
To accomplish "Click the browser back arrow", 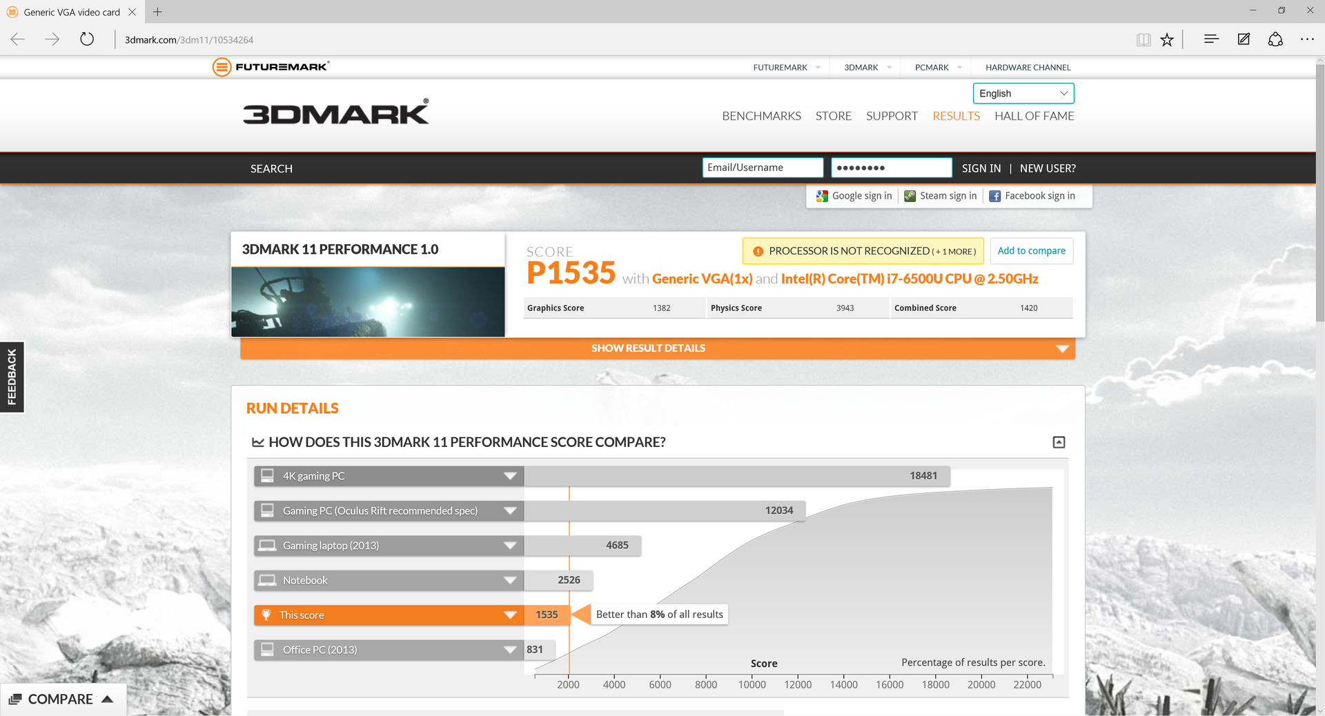I will tap(18, 39).
